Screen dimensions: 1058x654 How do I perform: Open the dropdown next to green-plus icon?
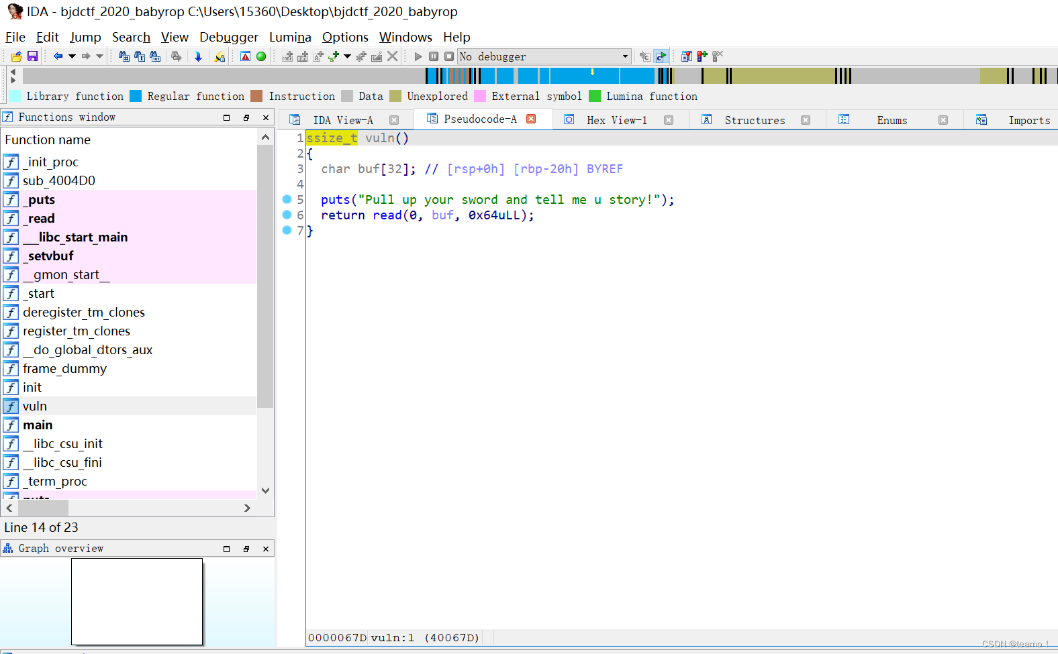coord(347,56)
